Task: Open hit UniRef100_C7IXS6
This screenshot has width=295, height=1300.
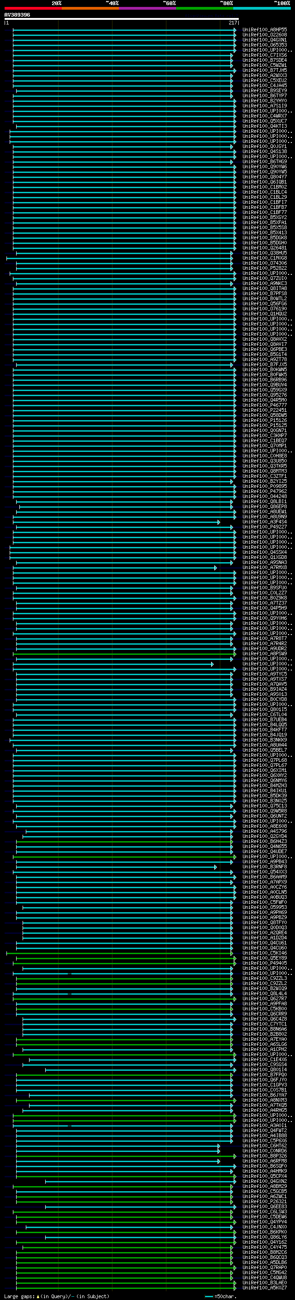Action: 265,55
